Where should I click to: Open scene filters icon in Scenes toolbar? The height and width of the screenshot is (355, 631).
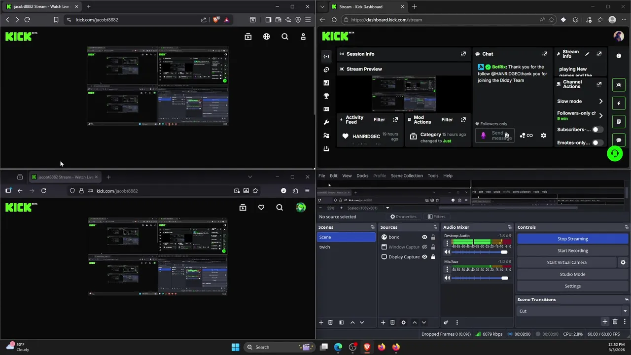pos(341,322)
